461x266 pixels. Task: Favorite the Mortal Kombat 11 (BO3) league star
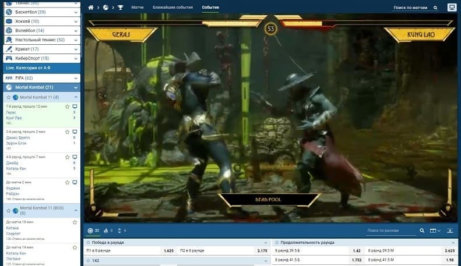coord(9,211)
